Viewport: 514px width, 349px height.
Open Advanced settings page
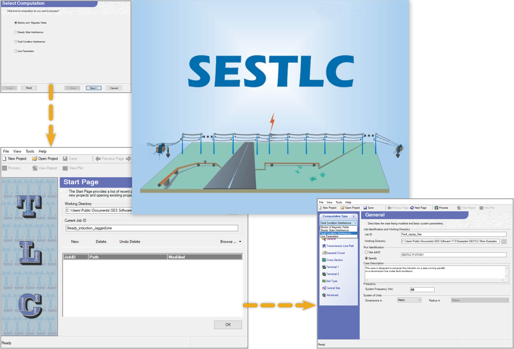point(330,295)
